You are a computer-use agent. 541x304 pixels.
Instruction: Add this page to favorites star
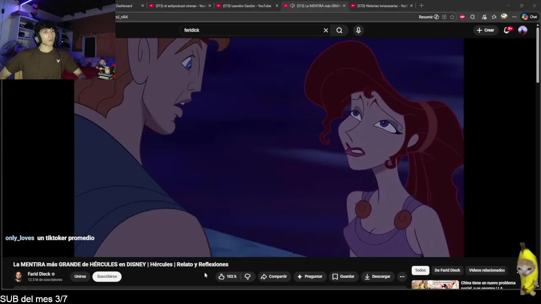point(452,17)
